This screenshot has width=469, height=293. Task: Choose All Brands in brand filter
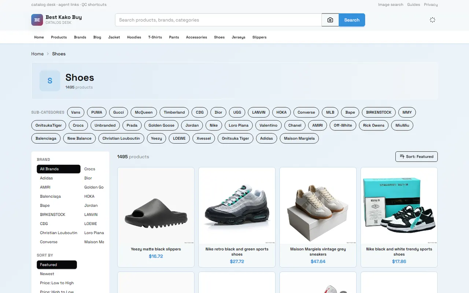point(59,169)
